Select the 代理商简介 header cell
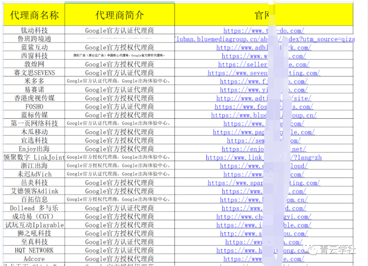This screenshot has height=266, width=368. pyautogui.click(x=120, y=15)
